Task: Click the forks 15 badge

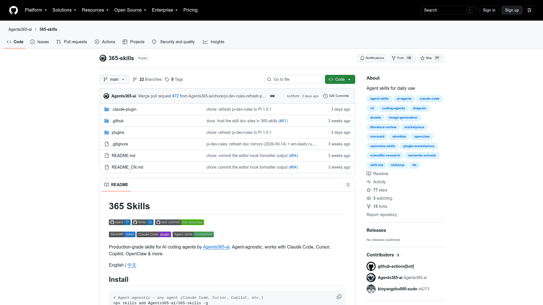Action: pyautogui.click(x=143, y=222)
